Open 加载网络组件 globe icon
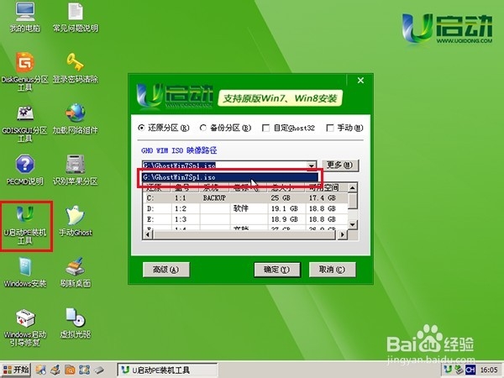This screenshot has height=378, width=504. 76,119
